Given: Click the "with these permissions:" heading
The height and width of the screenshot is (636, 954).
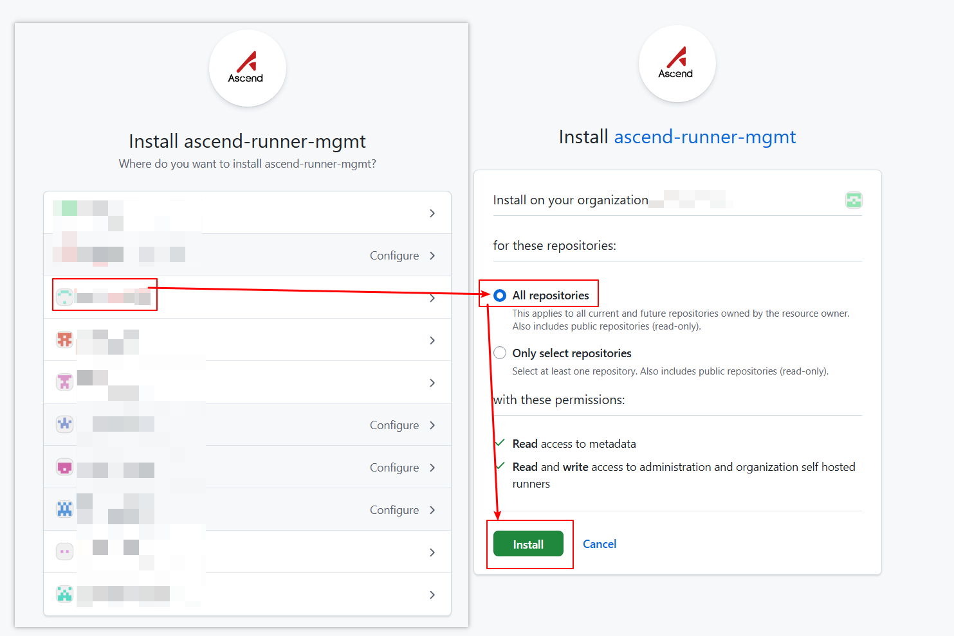Looking at the screenshot, I should pyautogui.click(x=559, y=400).
